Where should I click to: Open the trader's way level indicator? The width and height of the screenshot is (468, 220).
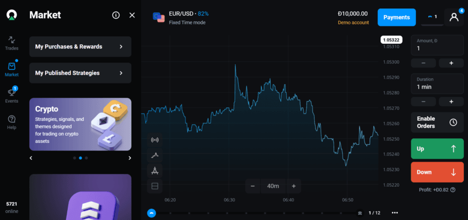coord(432,17)
